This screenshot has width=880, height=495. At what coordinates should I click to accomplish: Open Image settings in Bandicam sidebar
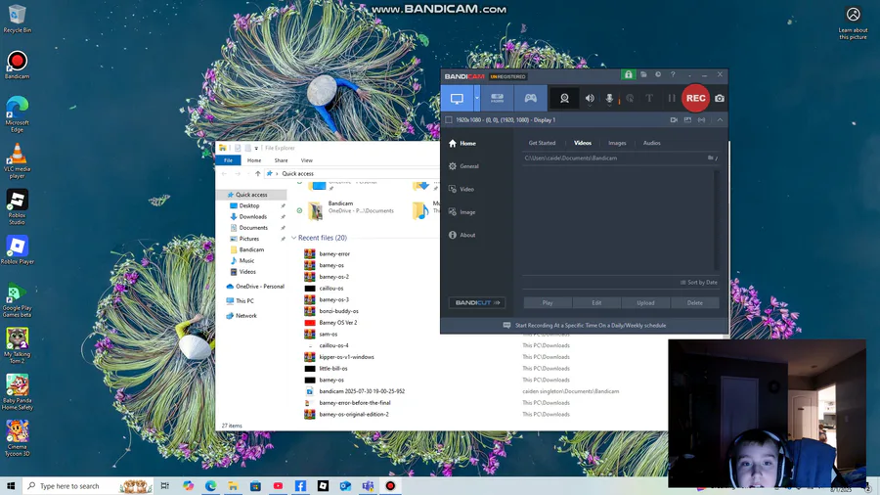(462, 212)
